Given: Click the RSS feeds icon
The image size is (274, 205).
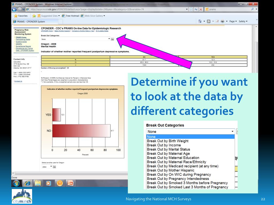Looking at the screenshot, I should [209, 21].
